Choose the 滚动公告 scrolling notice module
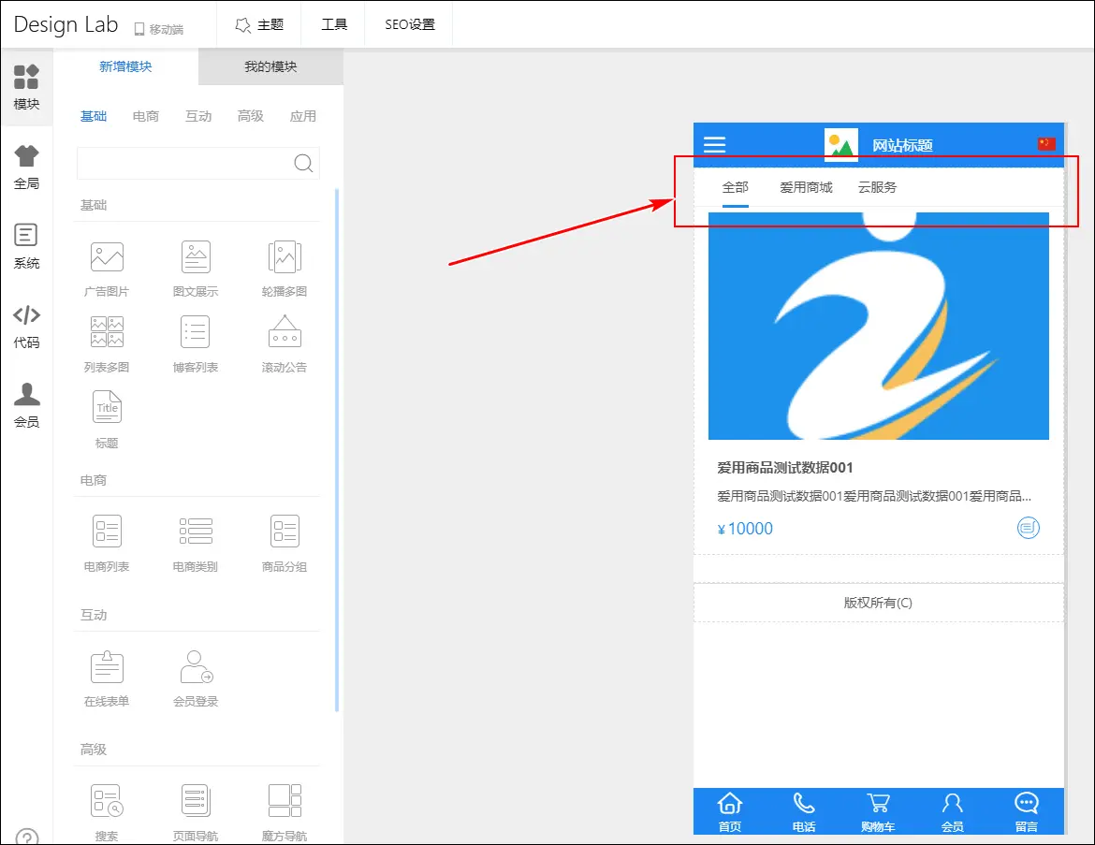Screen dimensions: 1095x845 pyautogui.click(x=285, y=333)
